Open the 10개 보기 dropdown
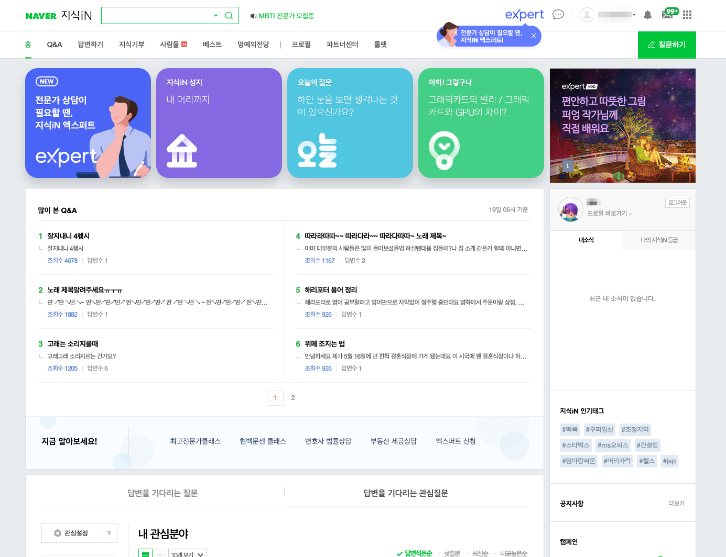Image resolution: width=726 pixels, height=557 pixels. tap(188, 554)
